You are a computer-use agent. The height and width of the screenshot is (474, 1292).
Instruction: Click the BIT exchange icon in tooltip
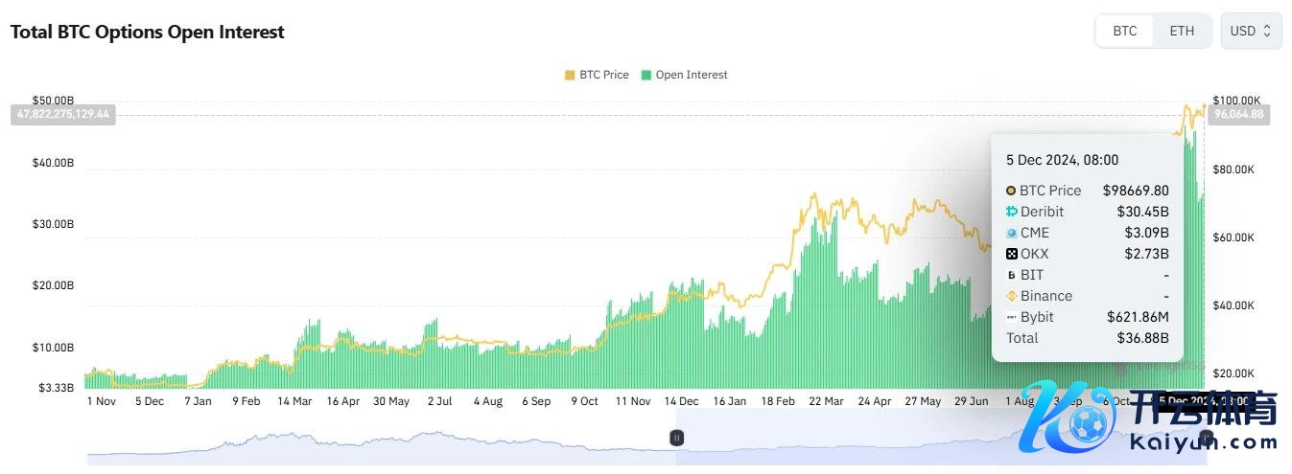tap(1011, 275)
